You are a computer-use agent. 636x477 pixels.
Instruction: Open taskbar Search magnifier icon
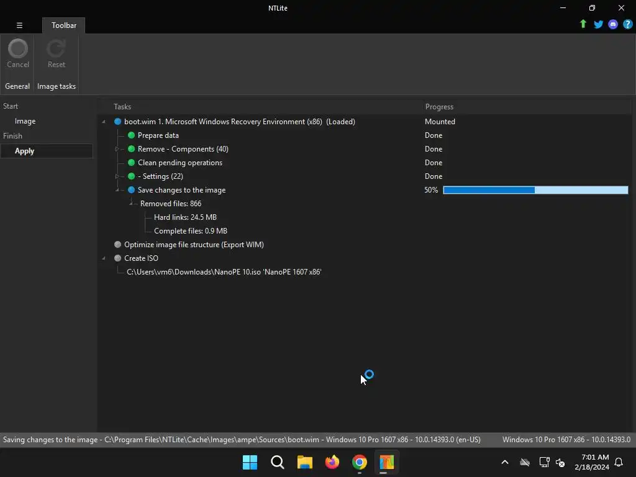[x=278, y=462]
